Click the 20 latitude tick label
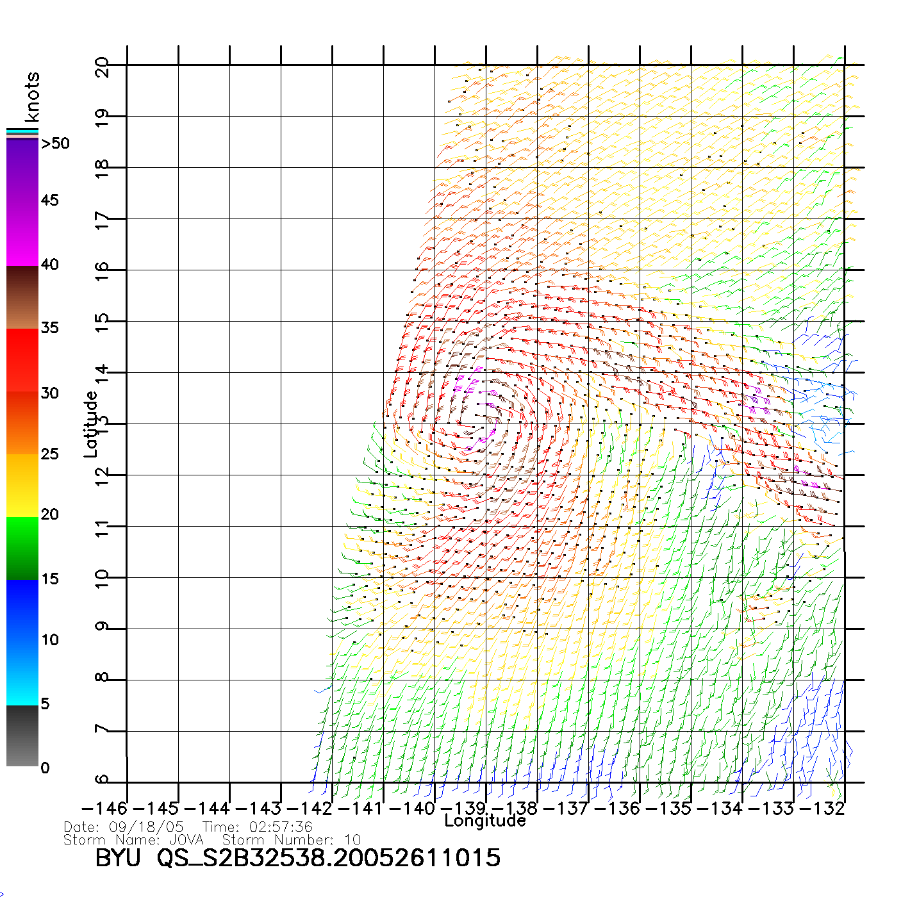 tap(102, 67)
